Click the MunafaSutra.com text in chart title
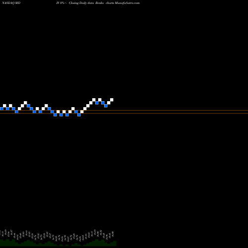The image size is (248, 248). 127,3
